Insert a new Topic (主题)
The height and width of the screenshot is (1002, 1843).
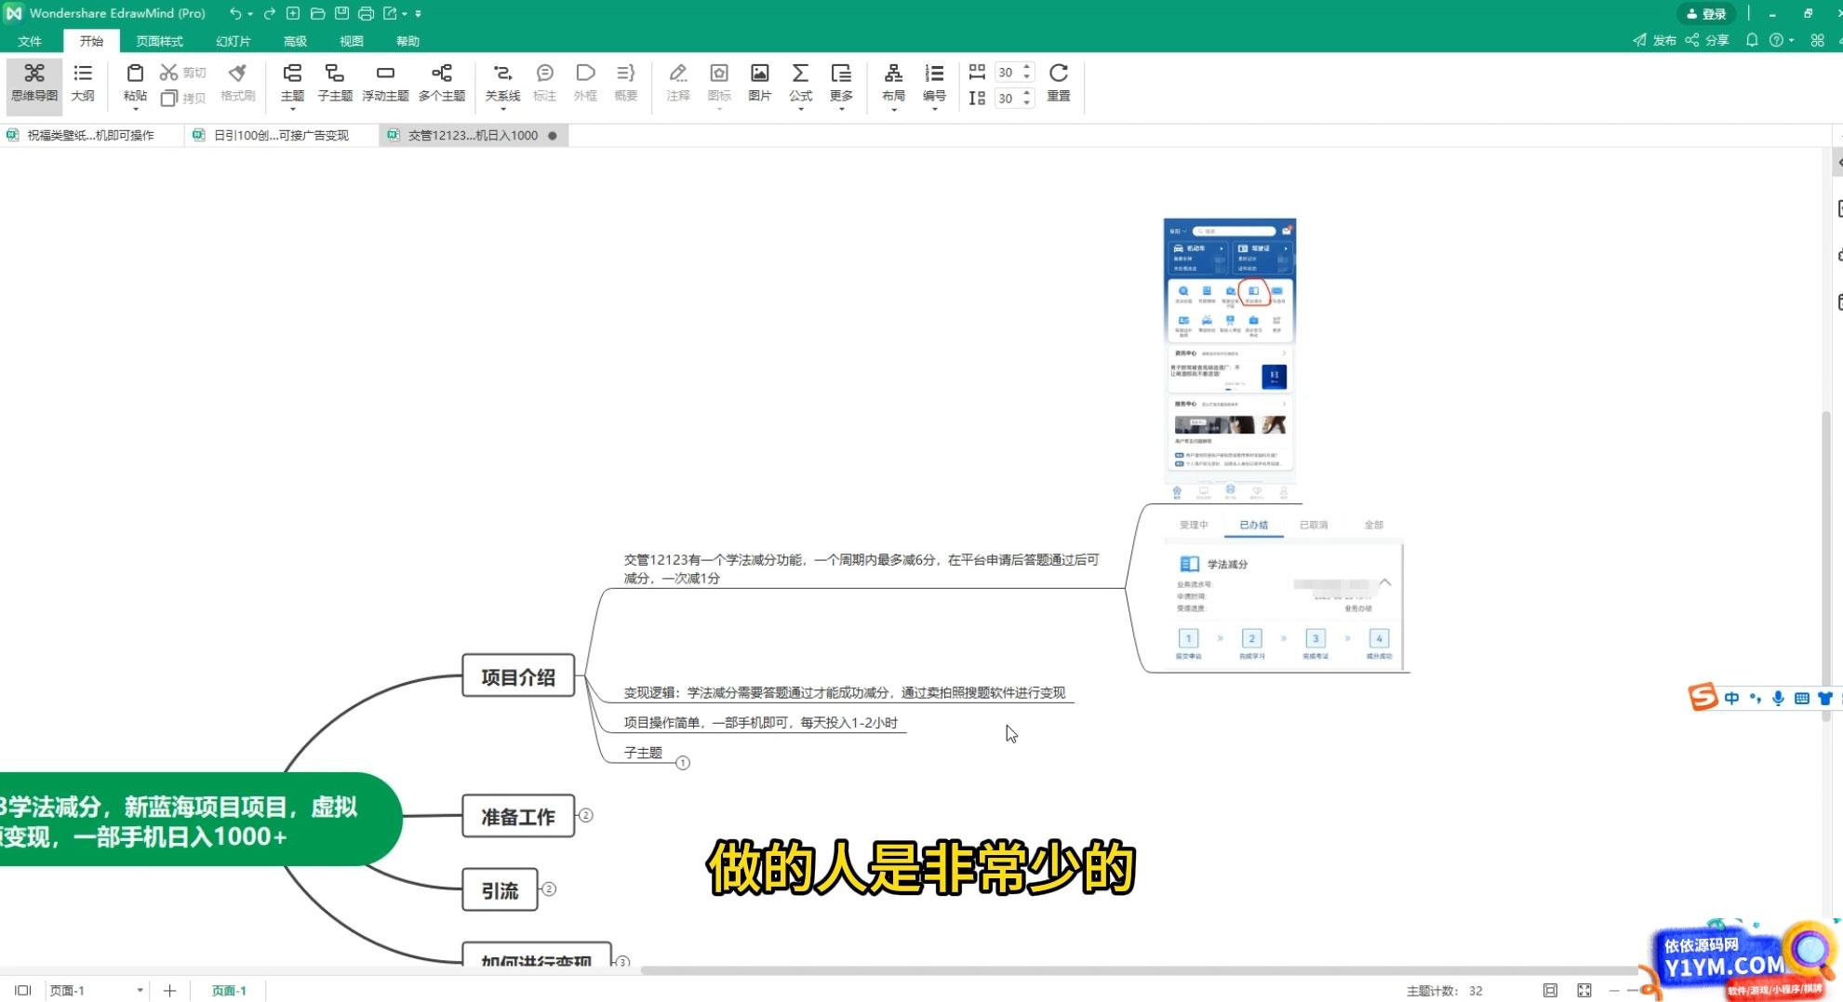click(x=292, y=83)
